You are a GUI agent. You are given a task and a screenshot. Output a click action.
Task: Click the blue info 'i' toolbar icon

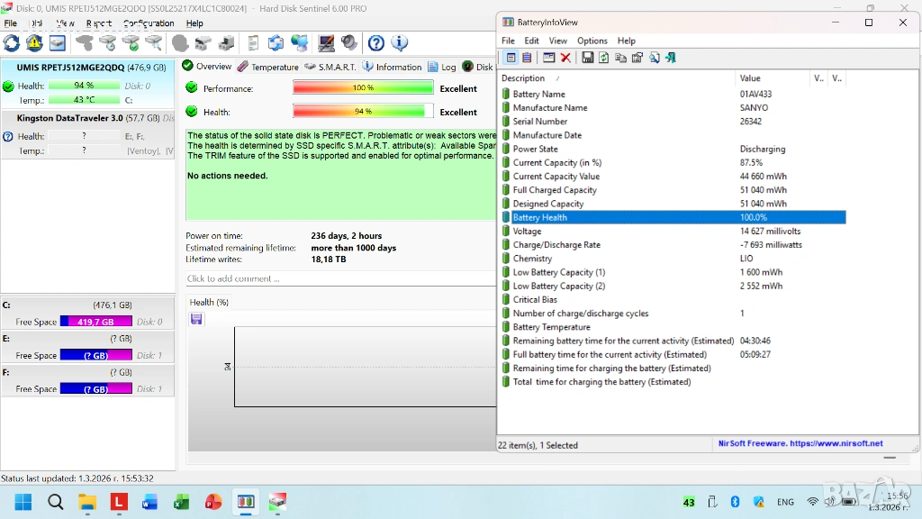[x=399, y=42]
